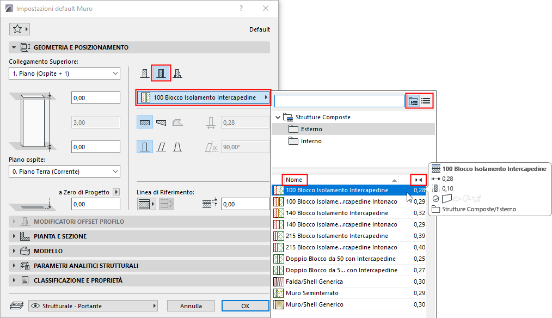Sort list by thickness column header
This screenshot has height=318, width=552.
coord(418,180)
